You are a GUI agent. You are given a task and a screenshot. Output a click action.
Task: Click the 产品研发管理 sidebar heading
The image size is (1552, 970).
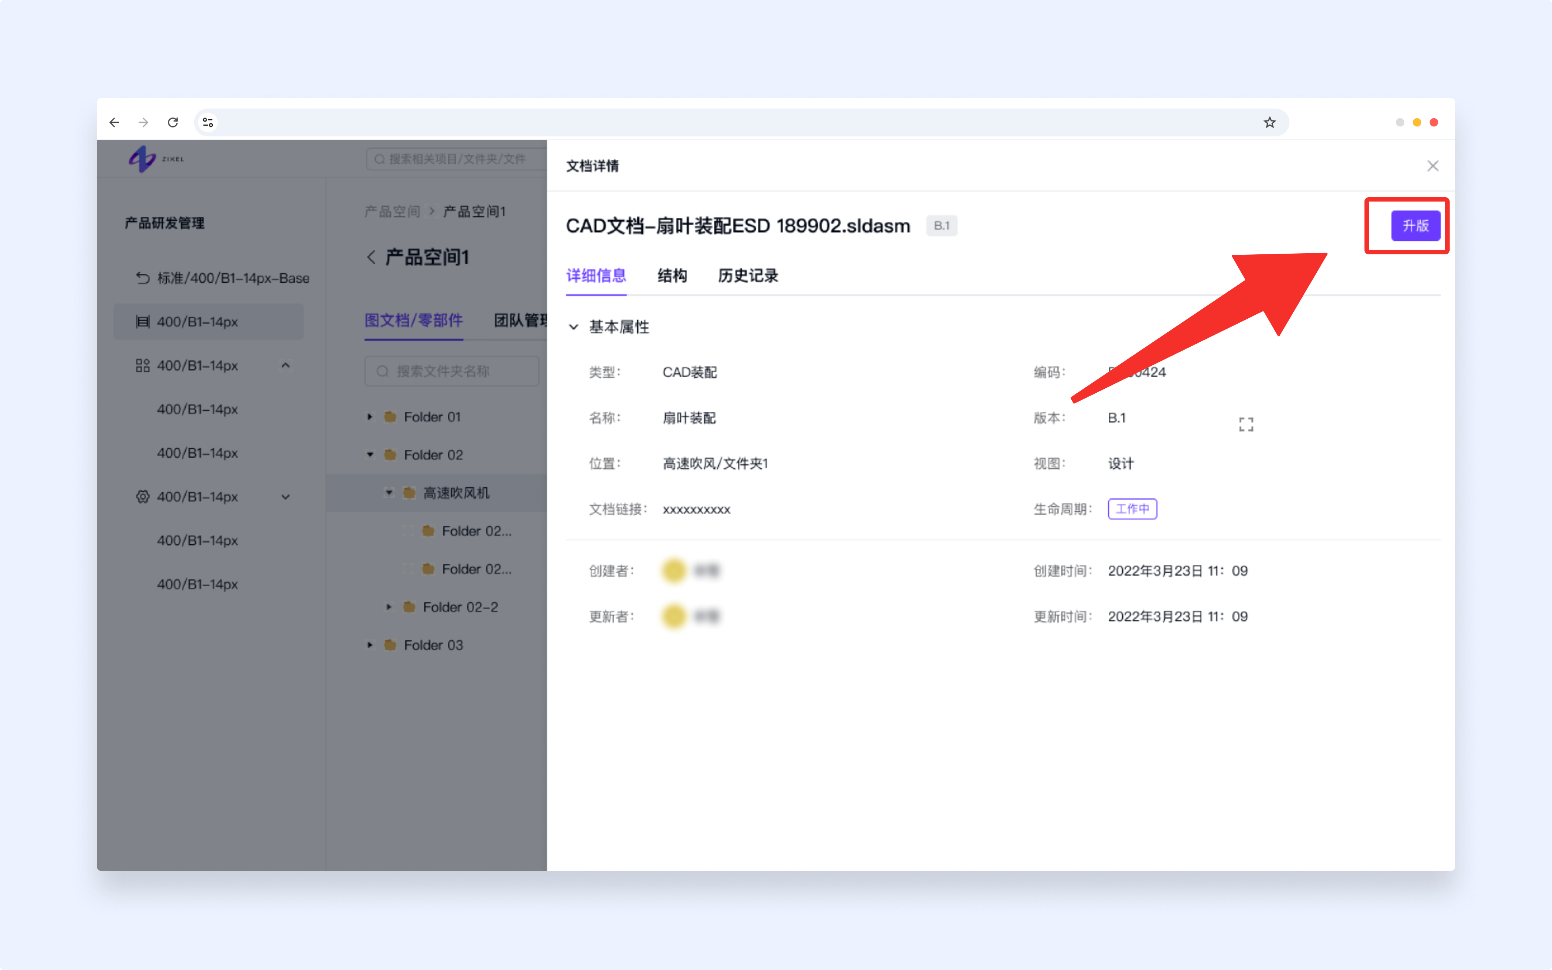tap(165, 223)
